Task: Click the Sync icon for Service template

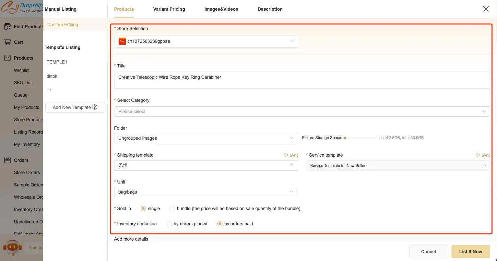Action: click(478, 155)
